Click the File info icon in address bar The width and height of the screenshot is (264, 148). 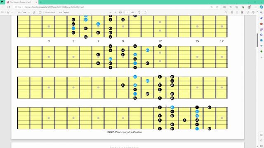[18, 7]
